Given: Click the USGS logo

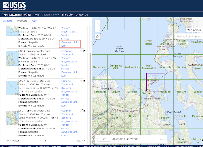Looking at the screenshot, I should tap(14, 6).
